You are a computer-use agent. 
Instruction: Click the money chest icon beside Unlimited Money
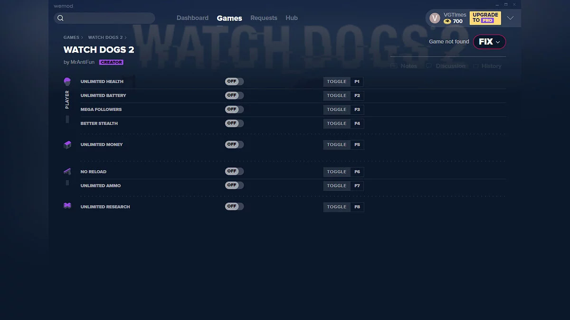tap(67, 144)
